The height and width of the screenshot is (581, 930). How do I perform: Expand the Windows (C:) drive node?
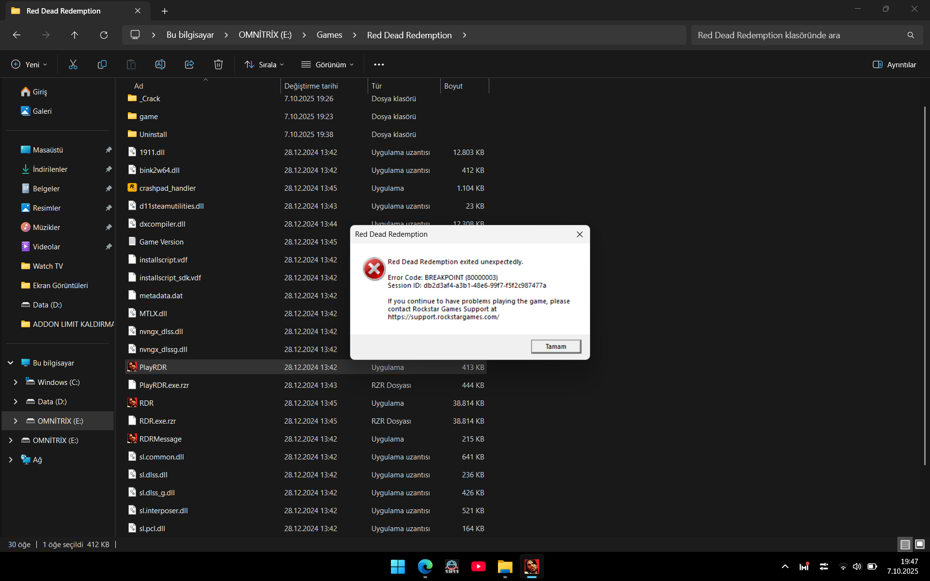(15, 382)
